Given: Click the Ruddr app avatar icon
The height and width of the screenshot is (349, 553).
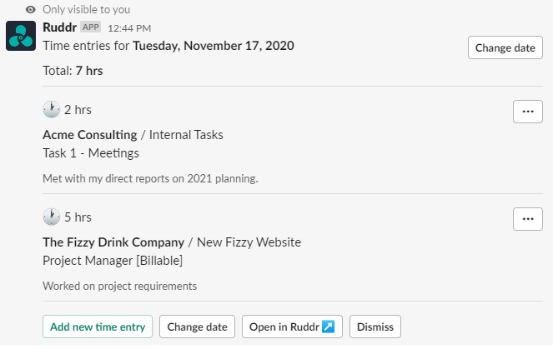Looking at the screenshot, I should pyautogui.click(x=21, y=36).
